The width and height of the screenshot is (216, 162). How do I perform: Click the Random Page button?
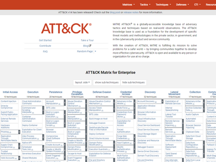(x=85, y=51)
